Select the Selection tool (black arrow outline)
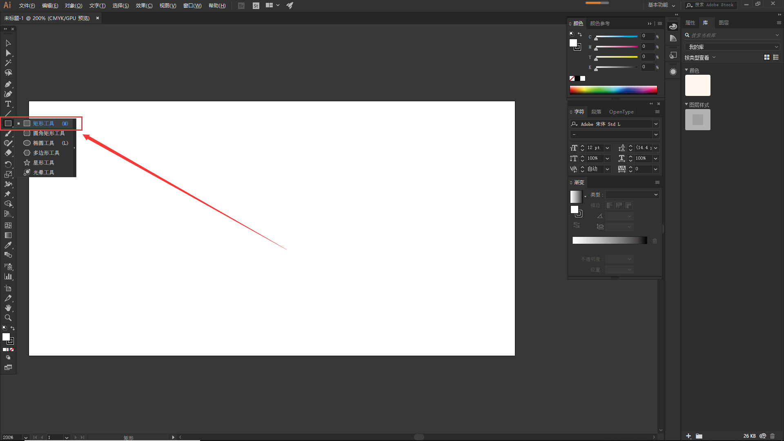The height and width of the screenshot is (441, 784). tap(8, 43)
